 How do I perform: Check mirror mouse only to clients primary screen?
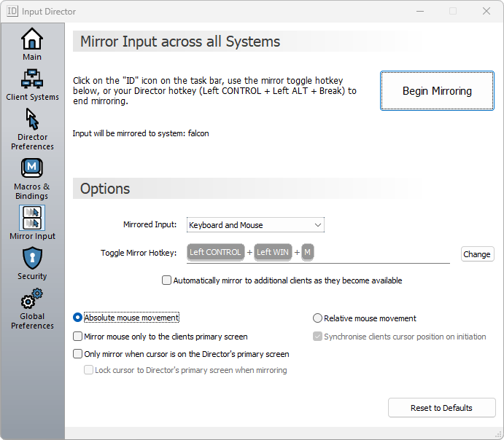78,337
